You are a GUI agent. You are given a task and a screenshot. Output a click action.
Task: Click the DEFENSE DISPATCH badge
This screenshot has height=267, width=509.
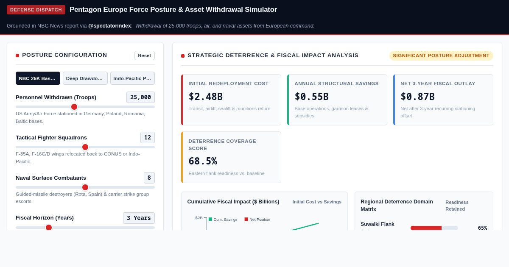click(36, 10)
